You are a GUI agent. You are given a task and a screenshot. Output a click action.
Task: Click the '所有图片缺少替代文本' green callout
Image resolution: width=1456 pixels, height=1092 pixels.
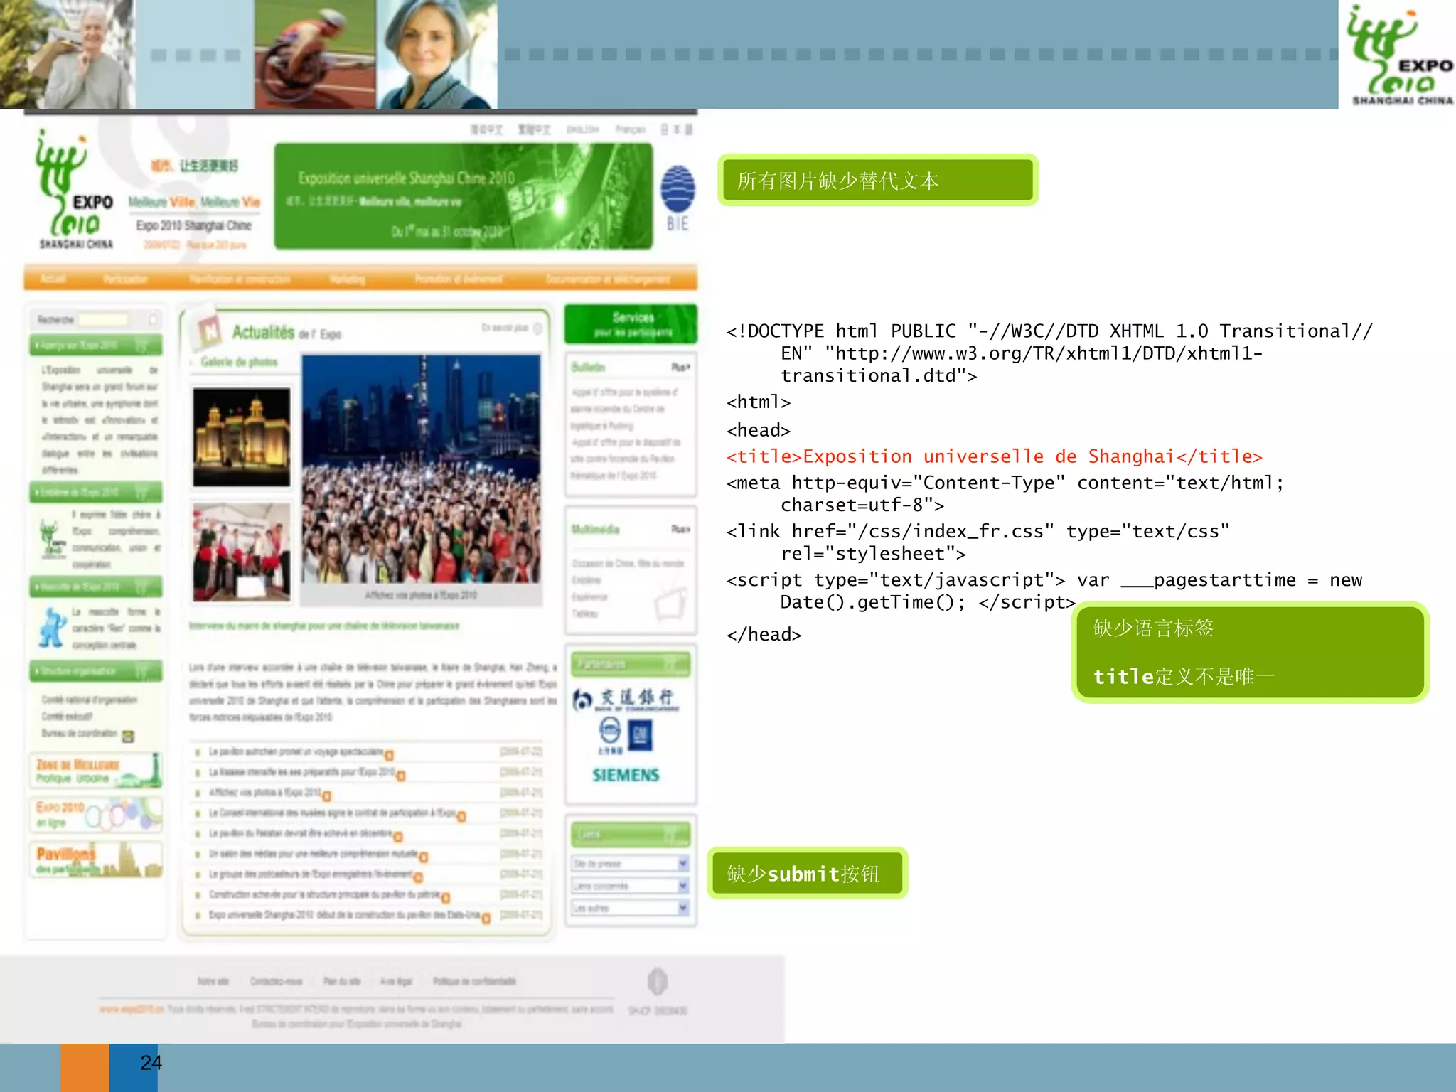pos(878,181)
